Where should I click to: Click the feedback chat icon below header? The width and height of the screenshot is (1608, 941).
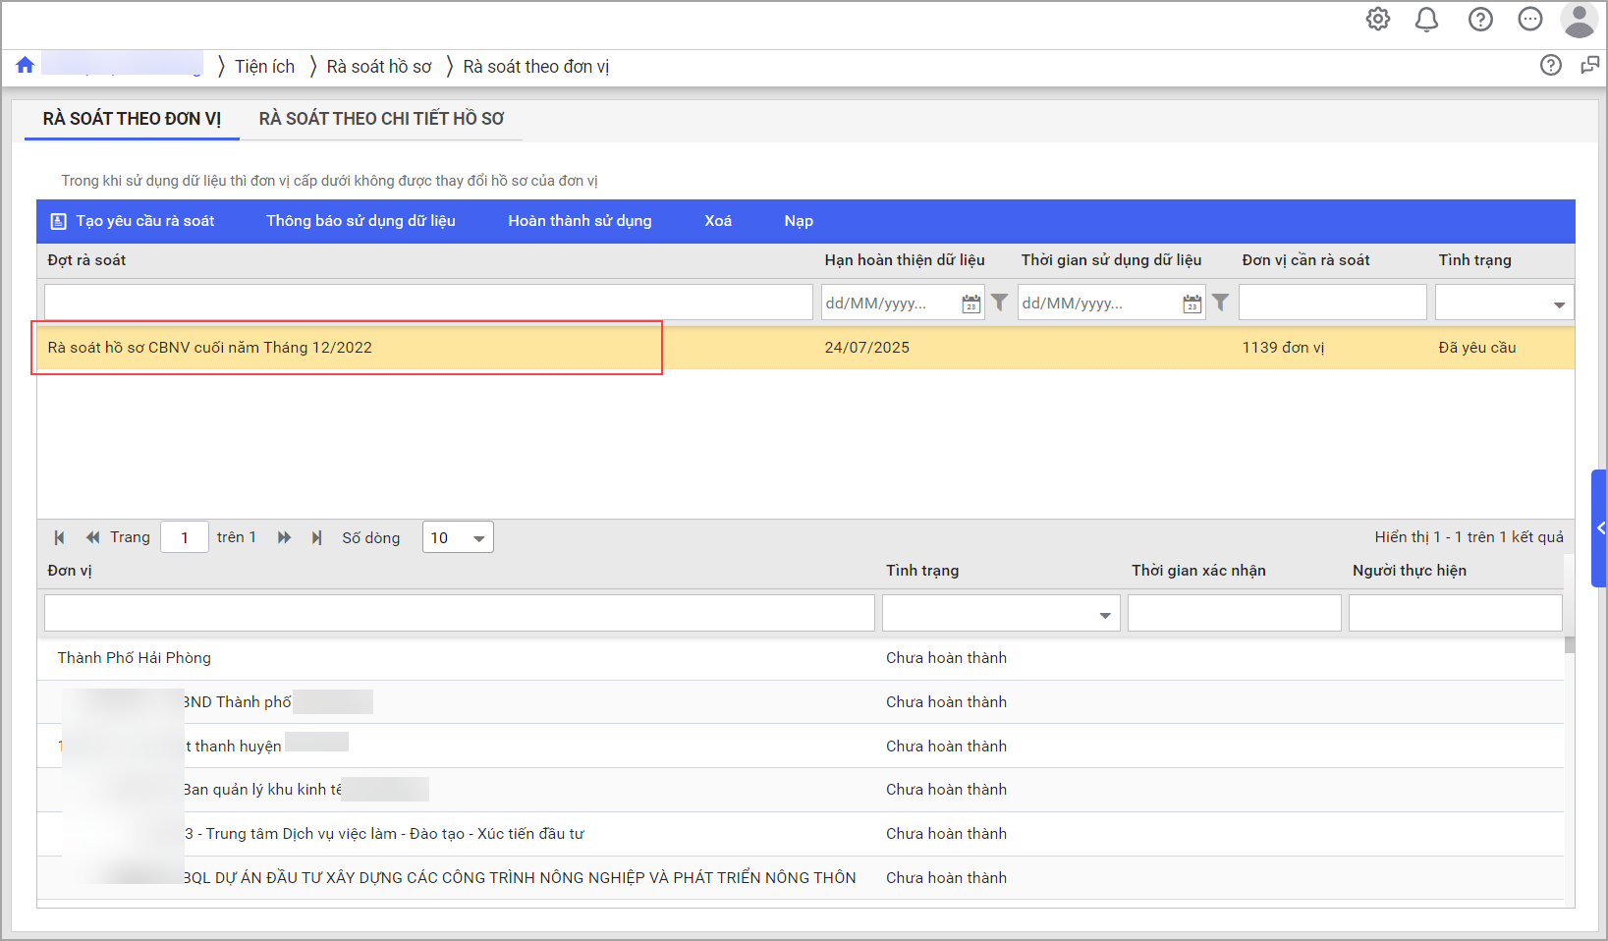(x=1589, y=65)
